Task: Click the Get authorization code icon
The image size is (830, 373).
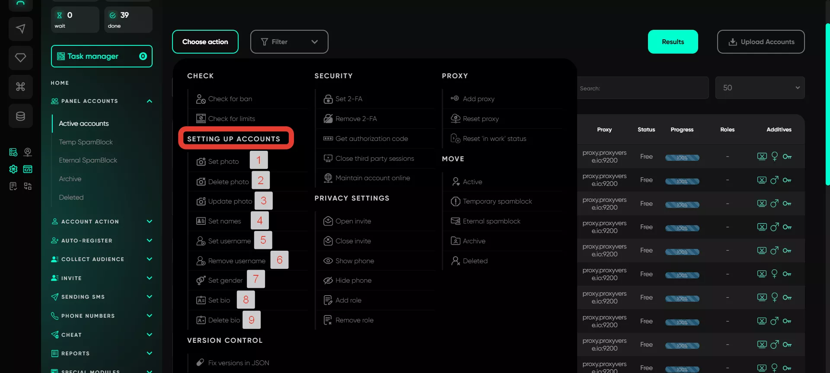Action: click(x=328, y=138)
